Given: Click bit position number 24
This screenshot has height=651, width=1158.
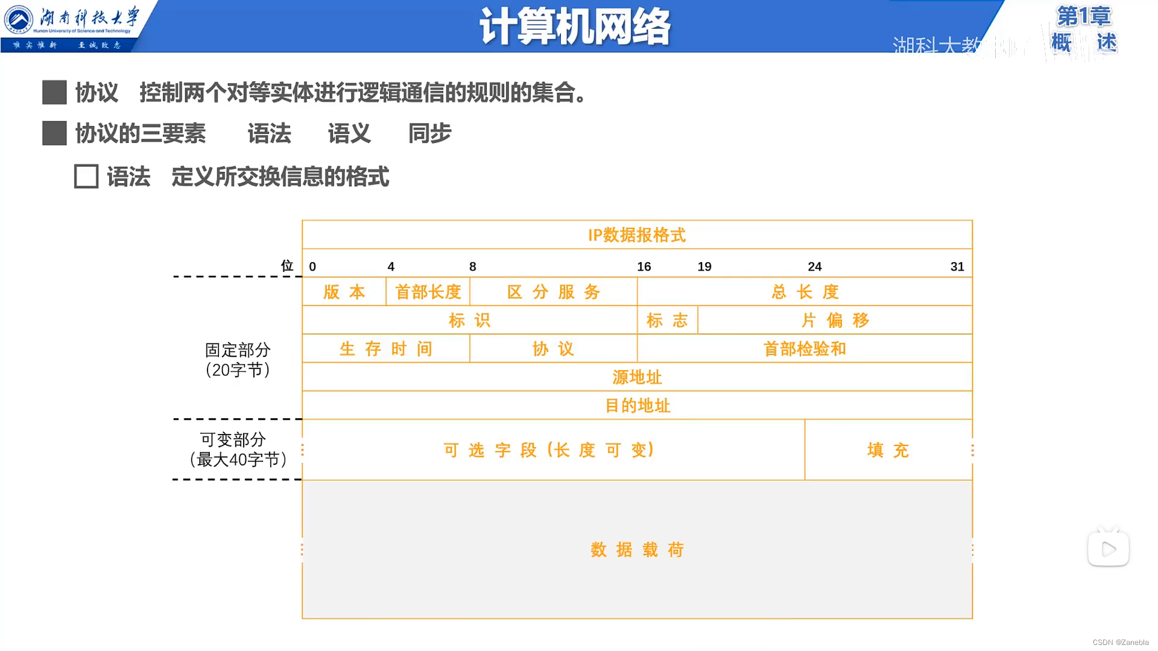Looking at the screenshot, I should [815, 266].
